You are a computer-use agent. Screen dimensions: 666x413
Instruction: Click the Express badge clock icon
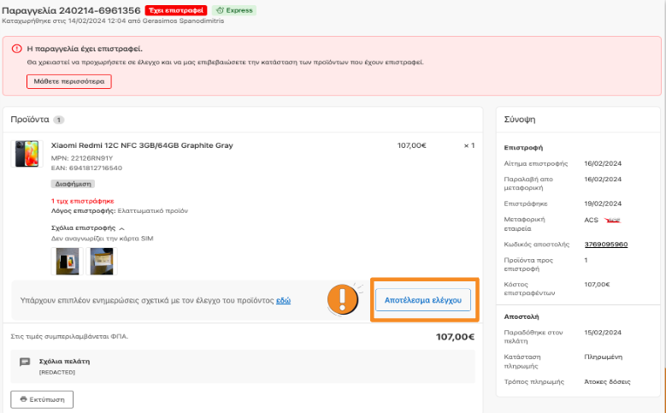220,10
